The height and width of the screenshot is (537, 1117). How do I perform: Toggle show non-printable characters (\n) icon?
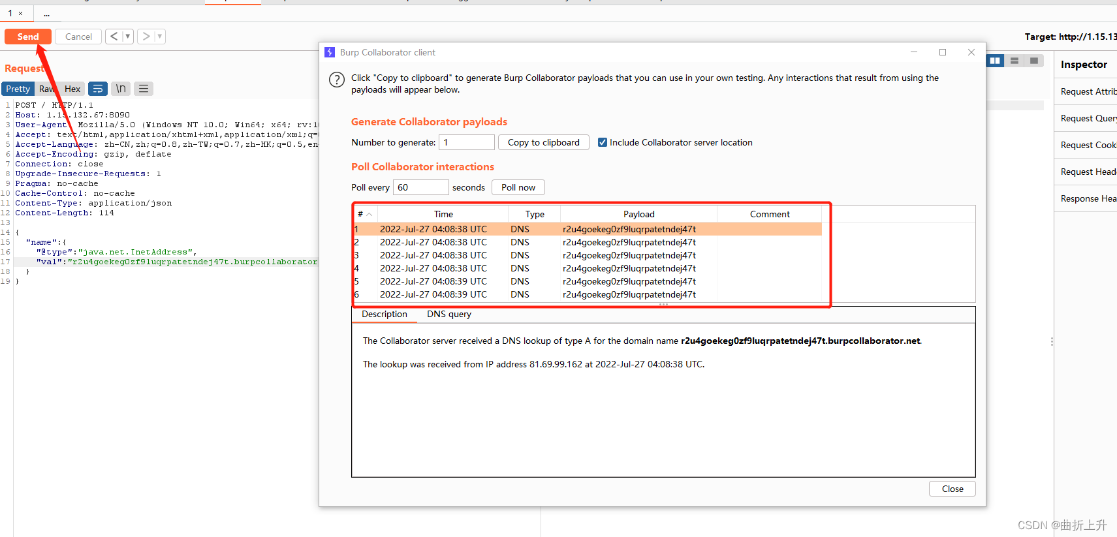point(121,89)
